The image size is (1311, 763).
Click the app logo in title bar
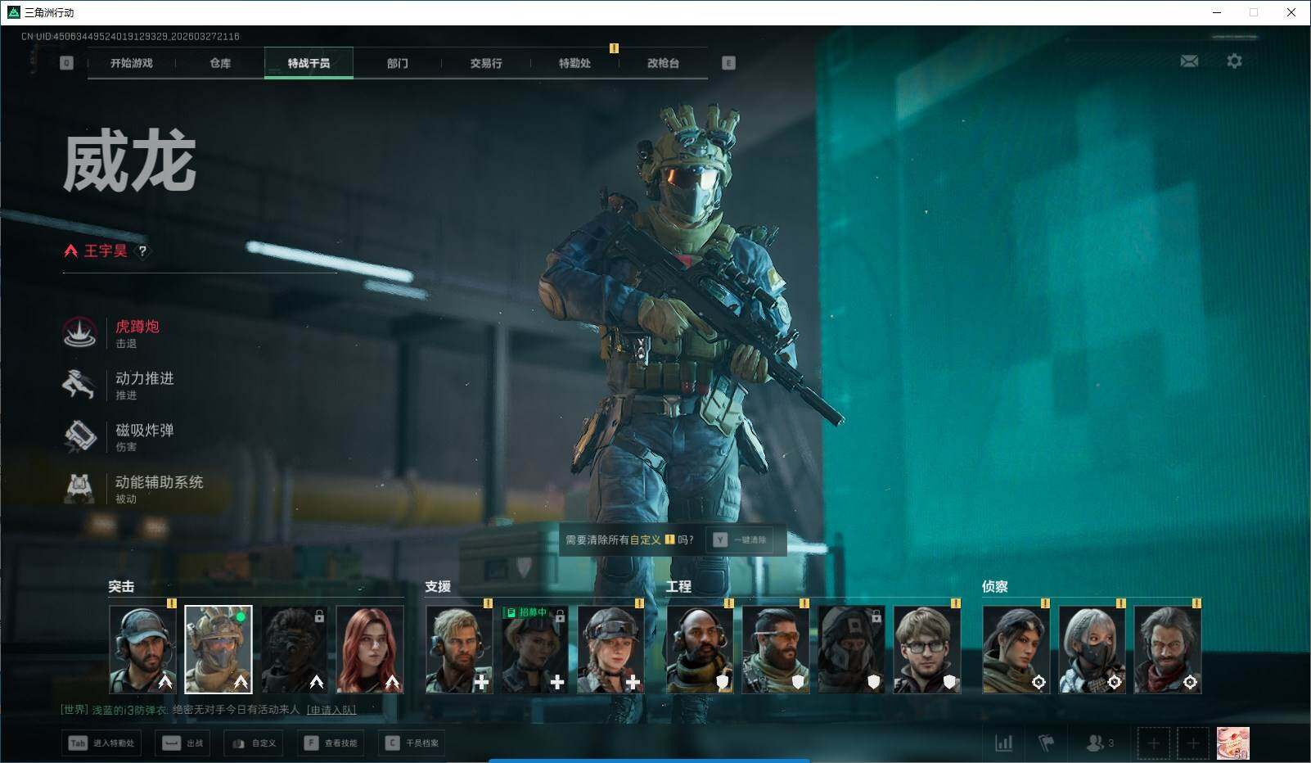click(x=13, y=12)
